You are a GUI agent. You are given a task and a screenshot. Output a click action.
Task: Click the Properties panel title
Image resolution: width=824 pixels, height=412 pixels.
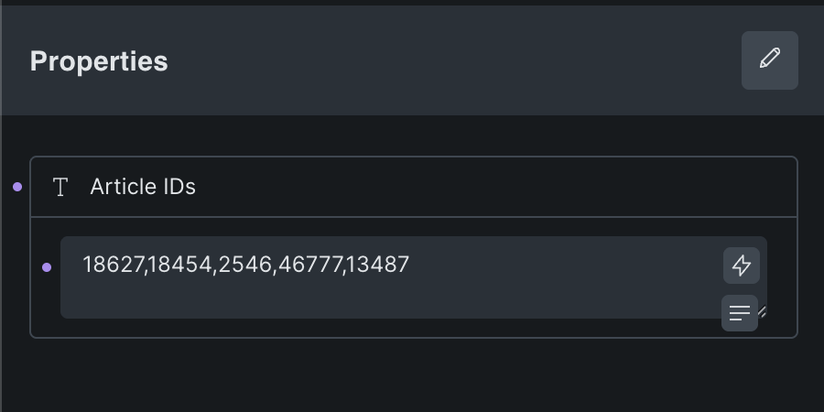99,61
